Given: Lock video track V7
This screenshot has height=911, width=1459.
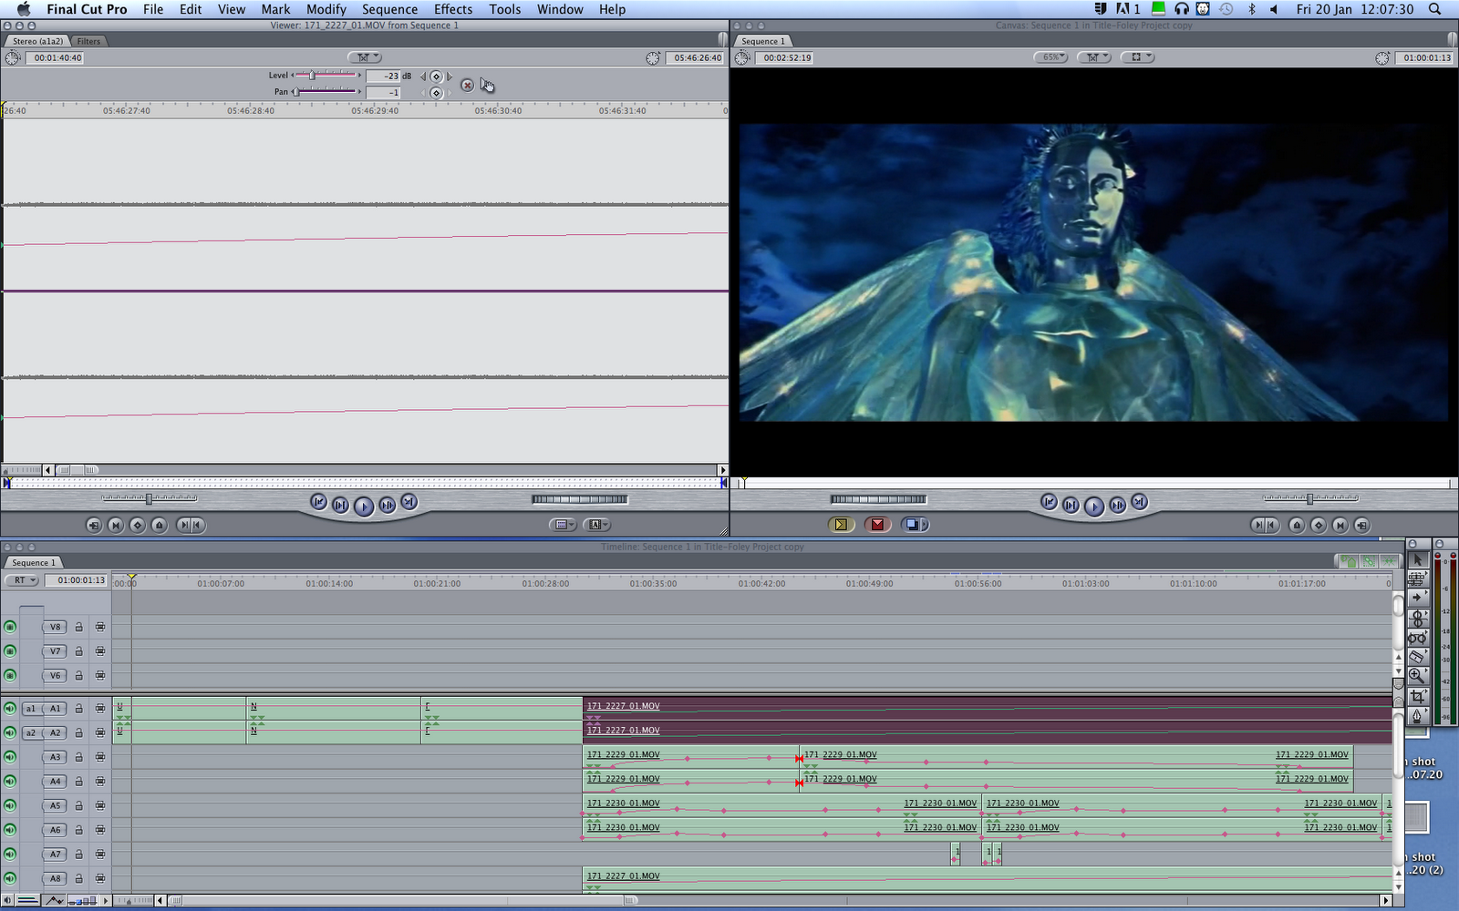Looking at the screenshot, I should [79, 651].
